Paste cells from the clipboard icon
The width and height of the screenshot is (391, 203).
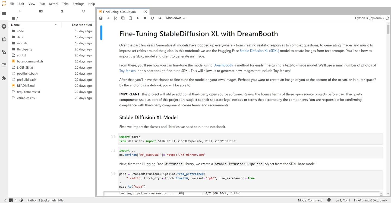click(x=130, y=18)
